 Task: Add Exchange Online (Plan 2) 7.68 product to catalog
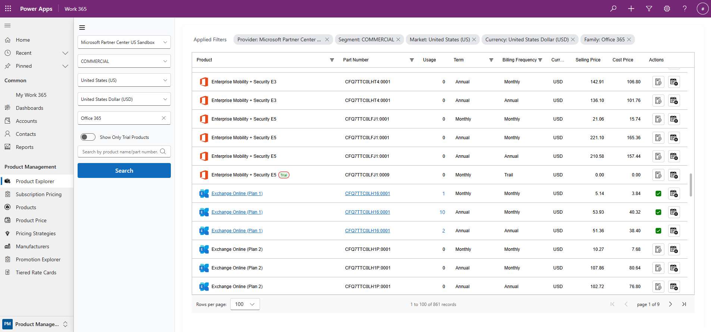[658, 249]
